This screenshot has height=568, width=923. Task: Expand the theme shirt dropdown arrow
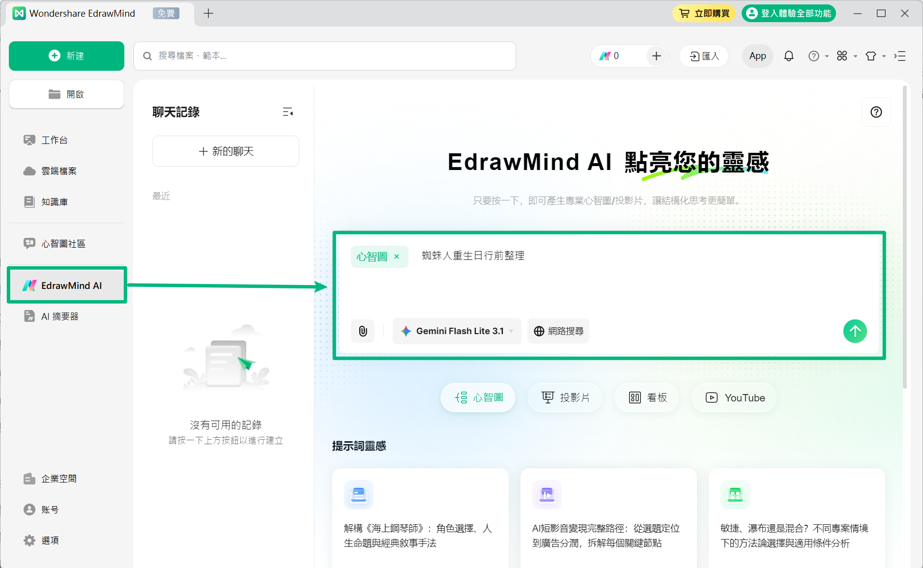point(884,57)
